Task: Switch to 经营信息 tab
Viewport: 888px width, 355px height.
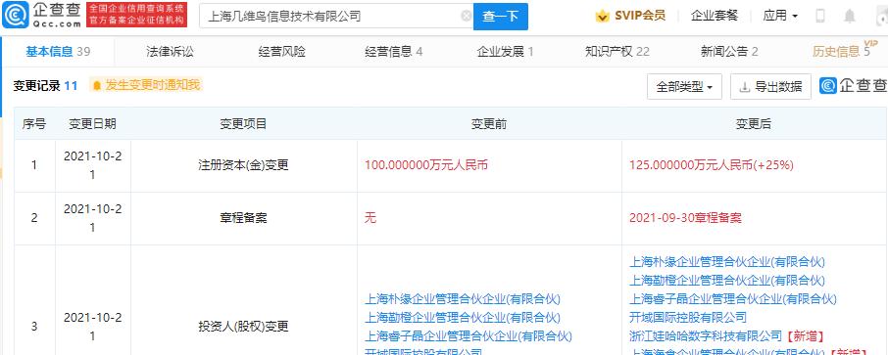Action: click(x=394, y=52)
